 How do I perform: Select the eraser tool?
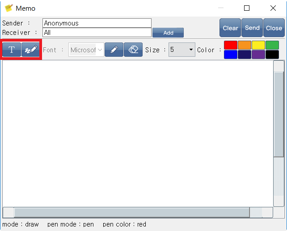tap(133, 50)
